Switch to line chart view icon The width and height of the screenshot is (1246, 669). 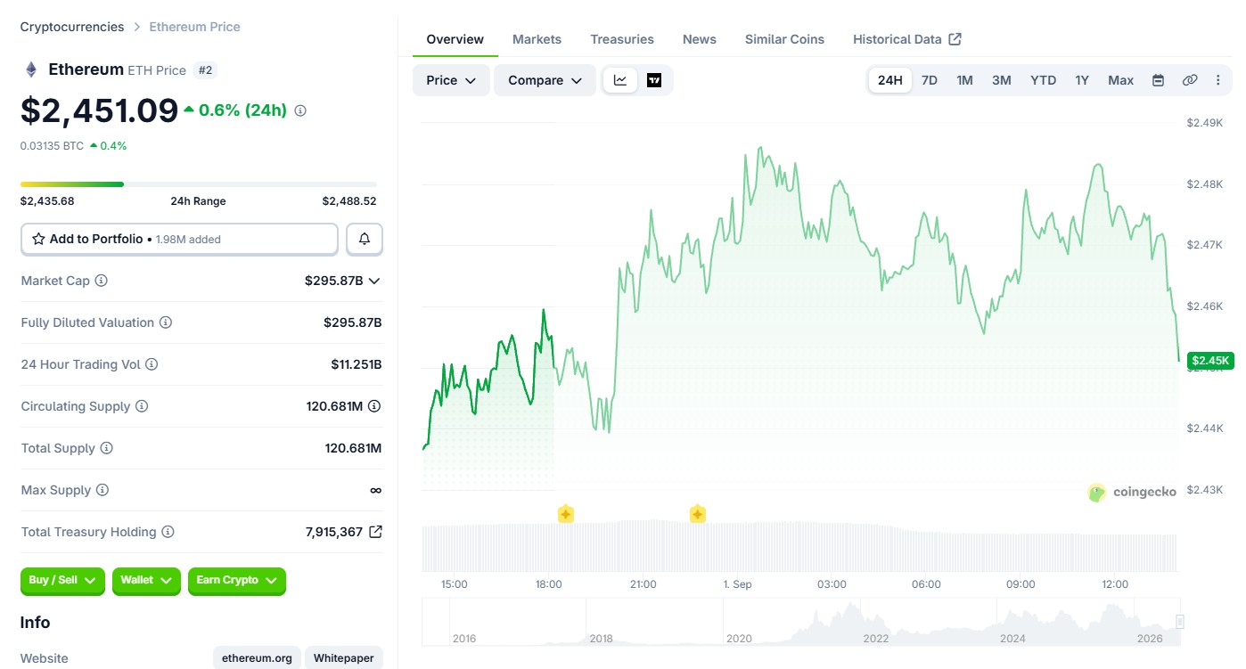click(x=620, y=80)
